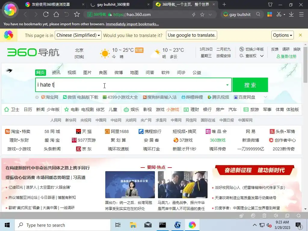Click the undo closed tab icon
The image size is (308, 231).
(x=66, y=14)
